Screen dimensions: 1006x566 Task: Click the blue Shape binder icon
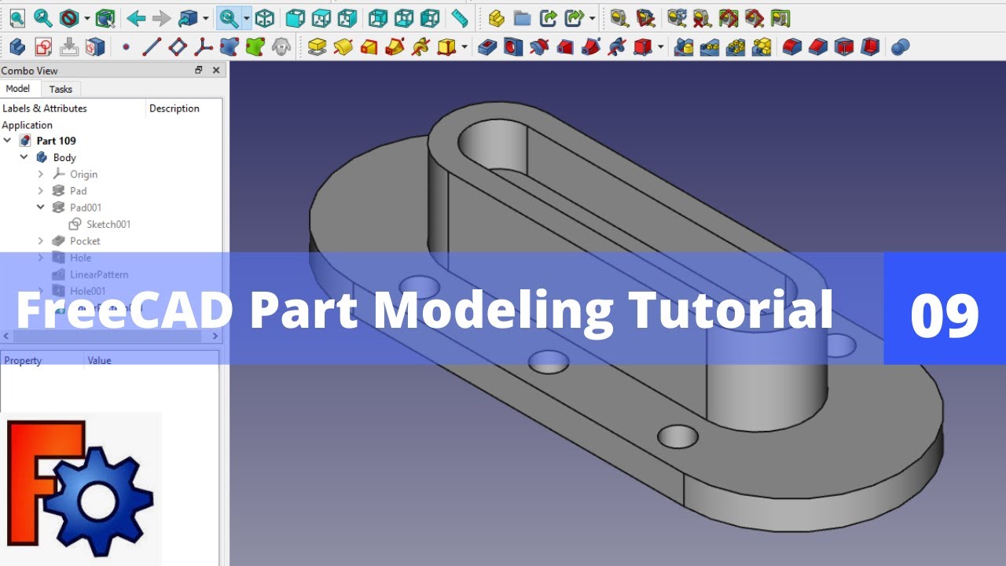[x=229, y=47]
